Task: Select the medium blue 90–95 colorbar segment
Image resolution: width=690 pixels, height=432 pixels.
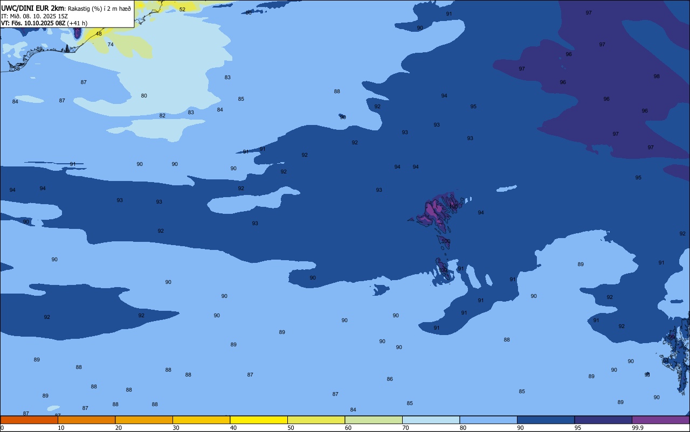Action: [546, 420]
